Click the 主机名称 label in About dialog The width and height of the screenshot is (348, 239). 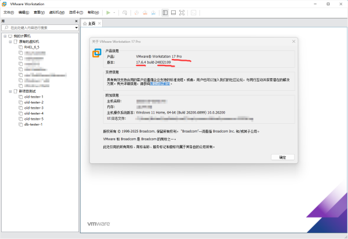[x=114, y=101]
